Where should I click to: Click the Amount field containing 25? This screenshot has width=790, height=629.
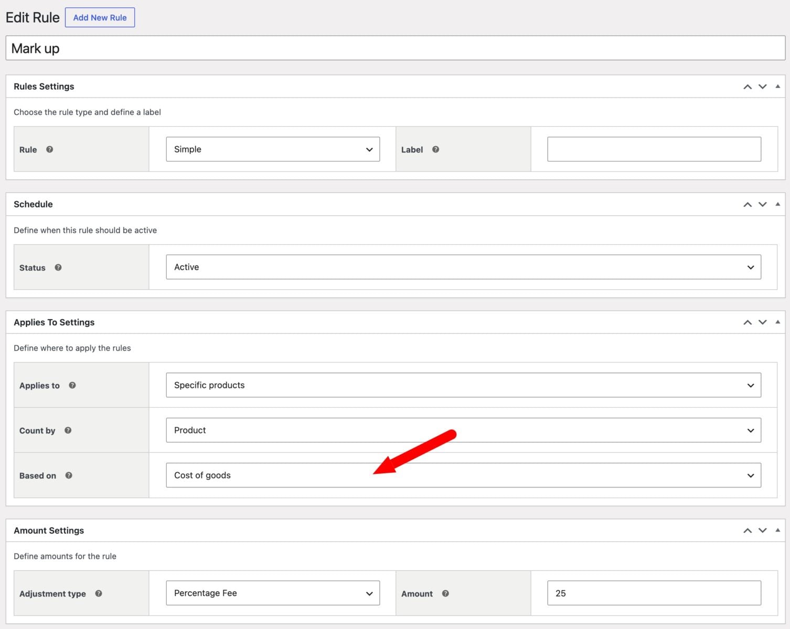pos(654,593)
